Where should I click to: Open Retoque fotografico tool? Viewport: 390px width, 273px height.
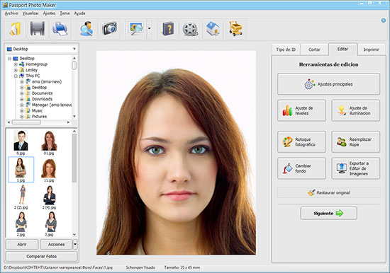coord(301,142)
